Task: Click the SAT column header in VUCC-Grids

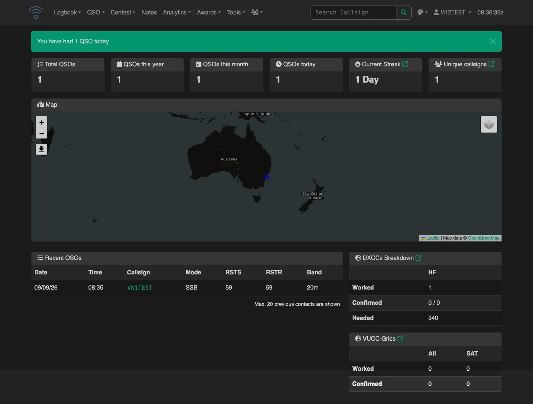Action: click(472, 353)
